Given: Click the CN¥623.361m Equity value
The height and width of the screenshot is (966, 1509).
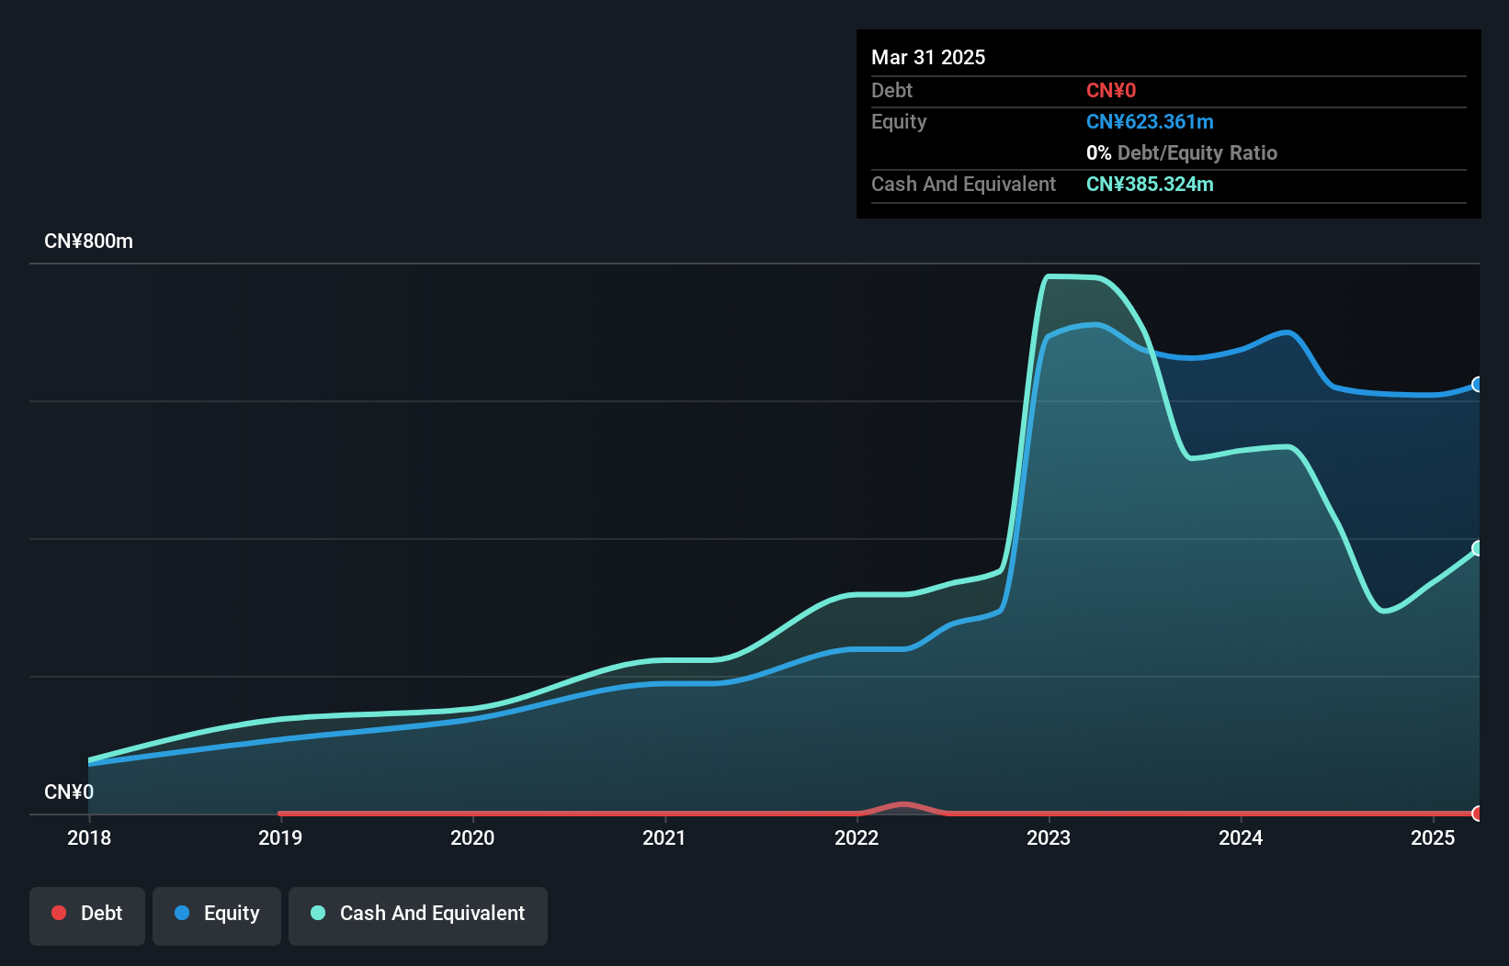Looking at the screenshot, I should 1150,121.
